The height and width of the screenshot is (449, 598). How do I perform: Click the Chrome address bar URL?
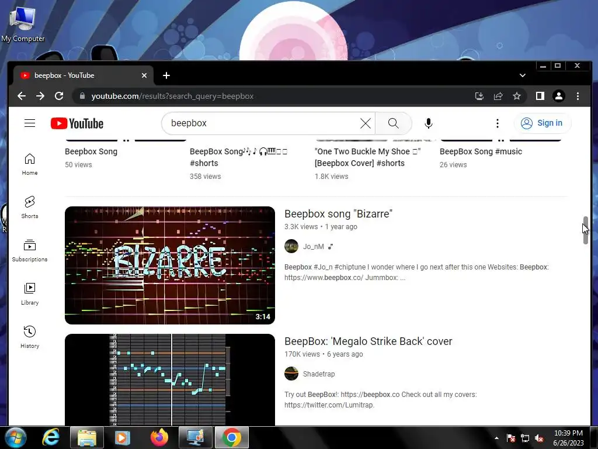pos(172,96)
